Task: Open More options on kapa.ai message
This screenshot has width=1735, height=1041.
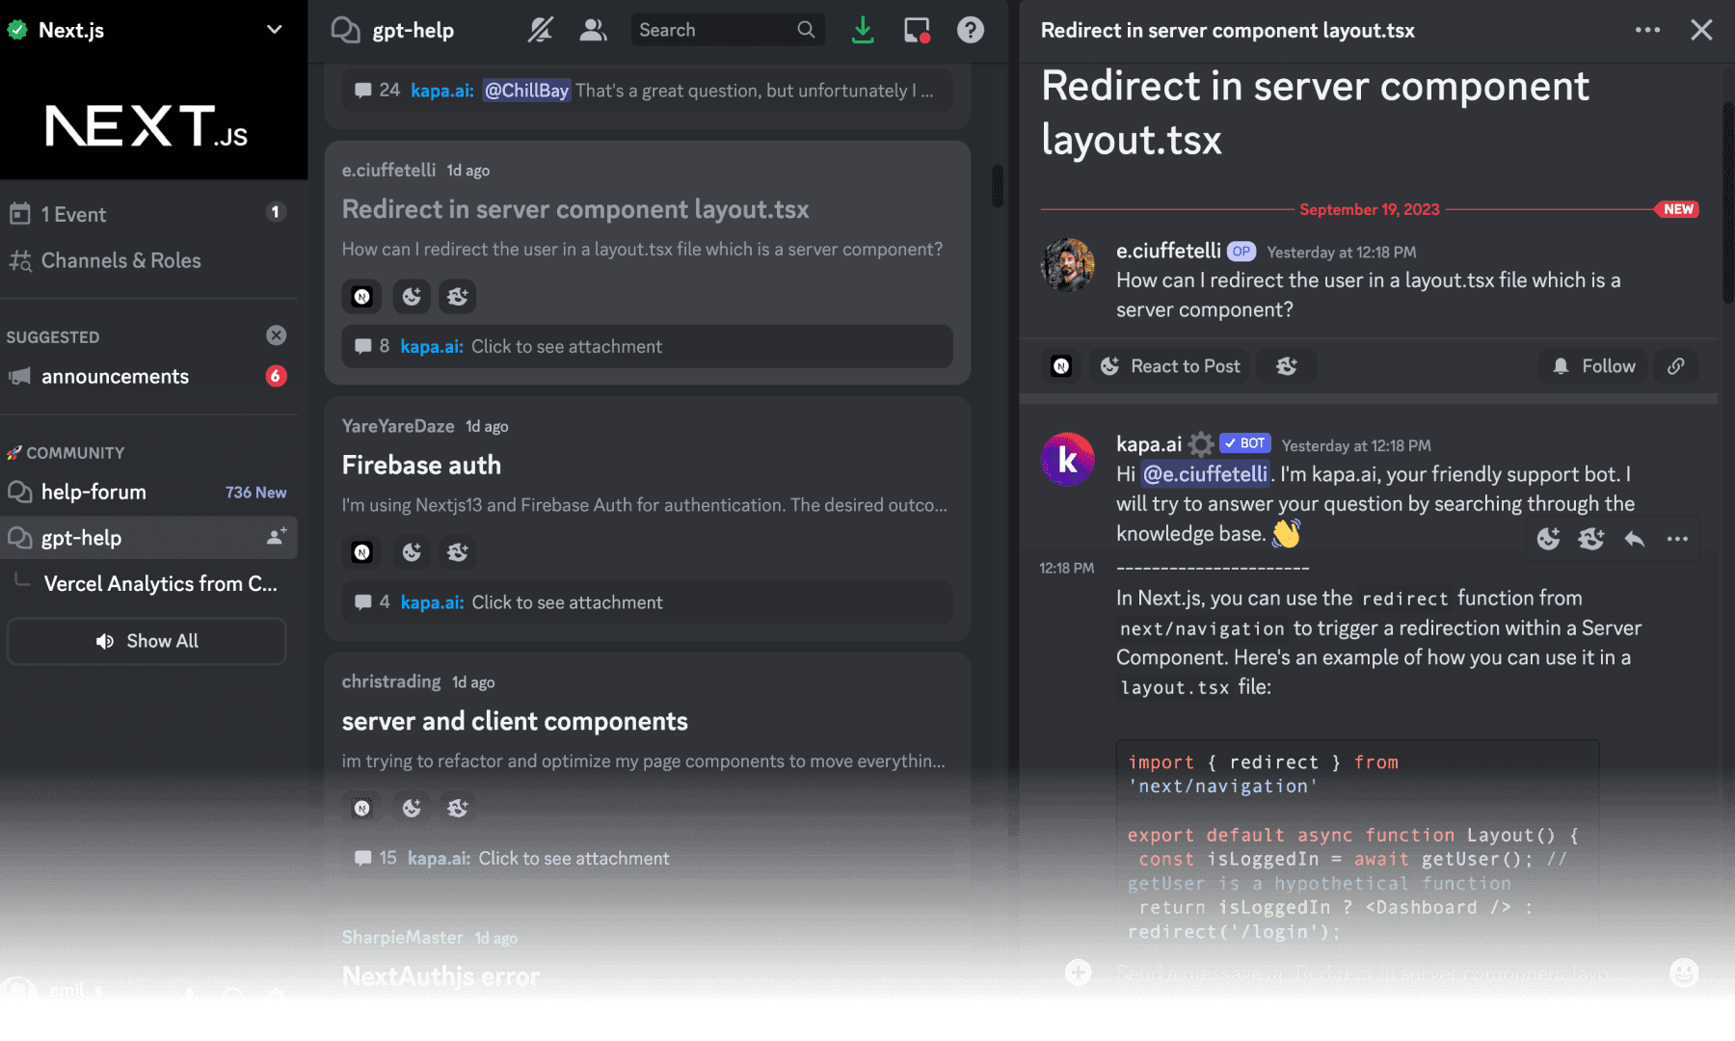Action: (x=1677, y=539)
